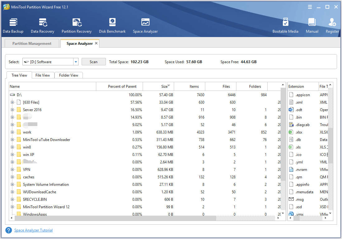This screenshot has height=239, width=342.
Task: Sort by Size column header
Action: click(x=158, y=86)
